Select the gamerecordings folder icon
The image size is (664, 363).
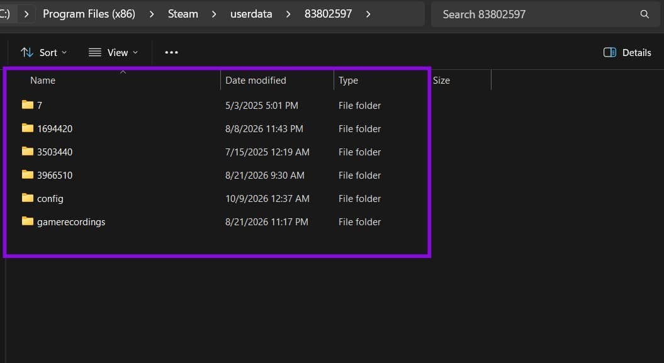point(28,221)
